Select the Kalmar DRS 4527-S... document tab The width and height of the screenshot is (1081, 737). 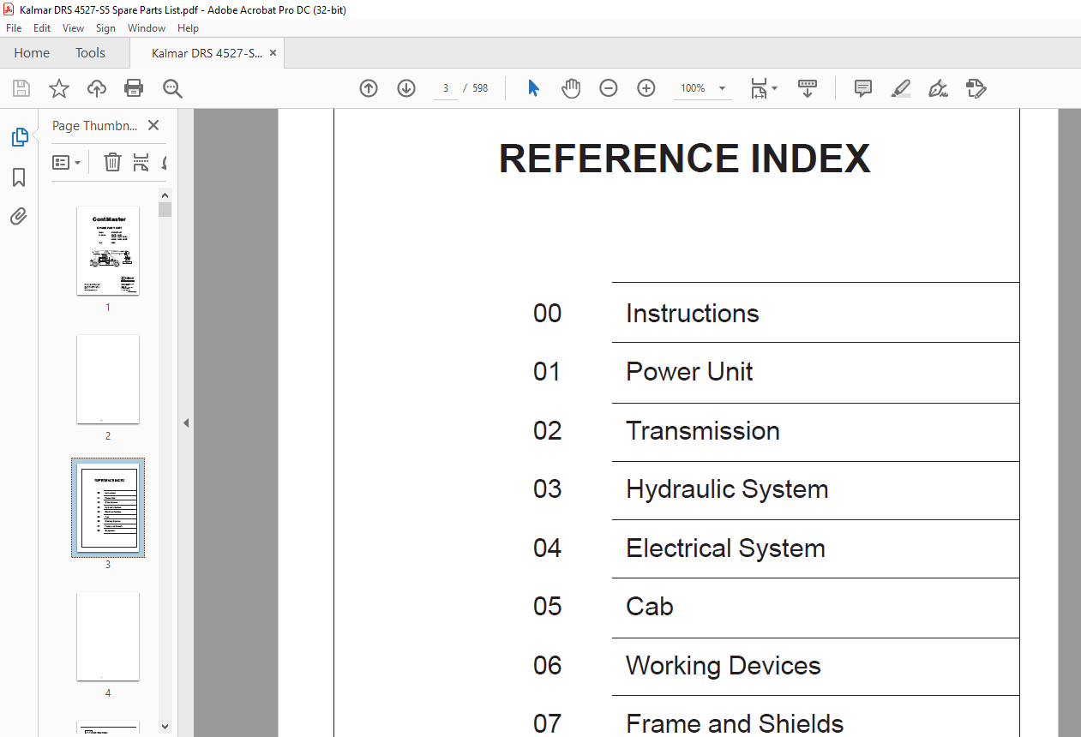(x=207, y=53)
